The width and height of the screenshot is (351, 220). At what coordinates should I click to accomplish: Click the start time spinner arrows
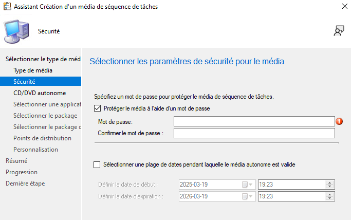coord(329,185)
